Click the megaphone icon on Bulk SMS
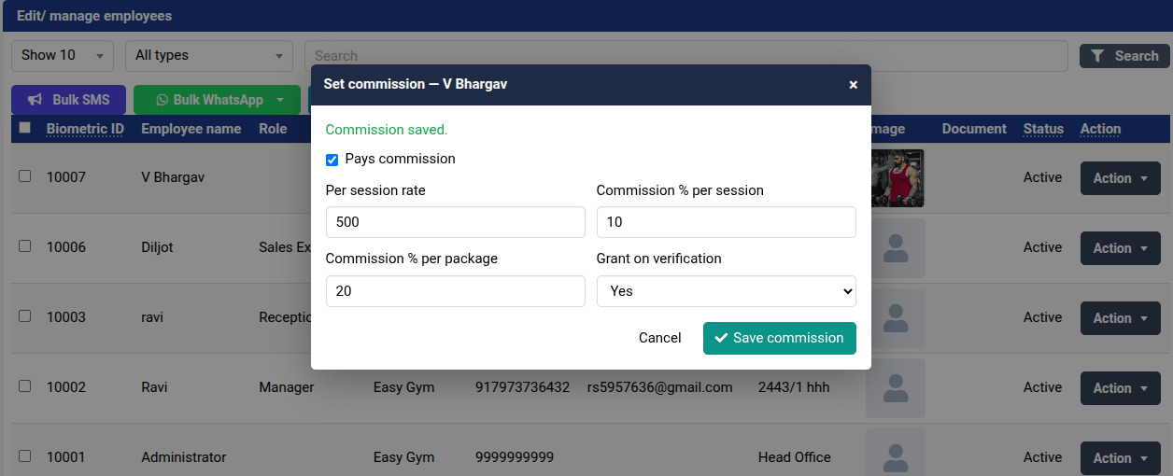The width and height of the screenshot is (1173, 476). [x=35, y=100]
